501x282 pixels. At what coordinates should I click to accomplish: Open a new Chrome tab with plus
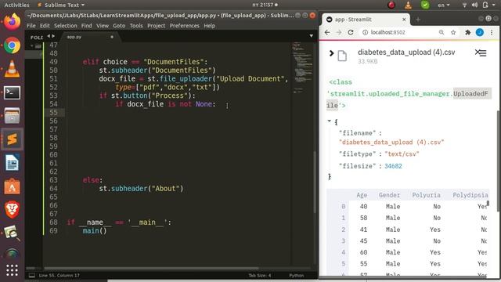[x=418, y=20]
